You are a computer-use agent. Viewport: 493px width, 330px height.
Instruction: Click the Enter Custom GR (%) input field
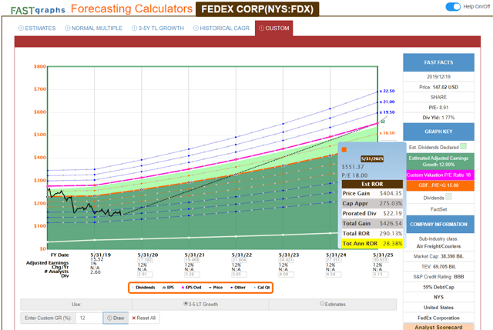[89, 318]
